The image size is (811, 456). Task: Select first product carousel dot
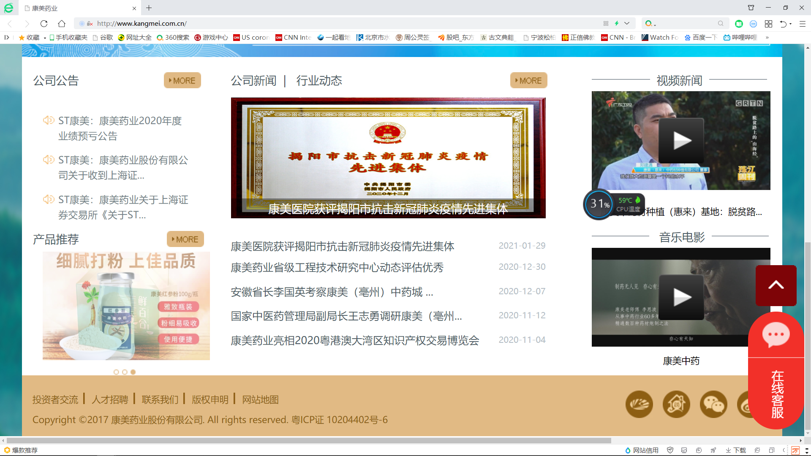click(116, 372)
